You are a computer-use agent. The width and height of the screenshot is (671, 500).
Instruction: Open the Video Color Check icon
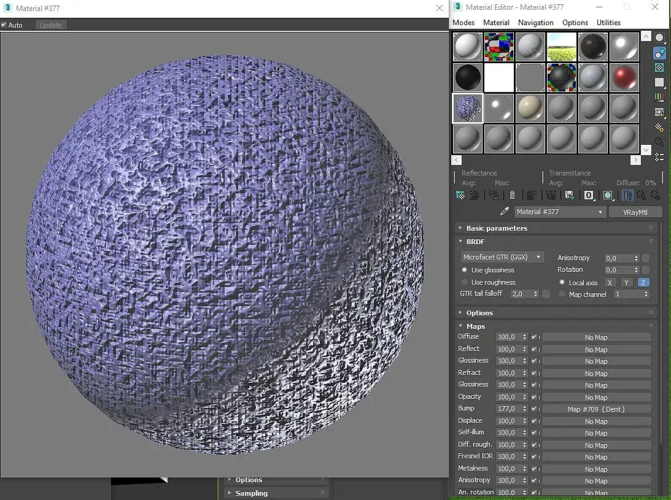[659, 97]
